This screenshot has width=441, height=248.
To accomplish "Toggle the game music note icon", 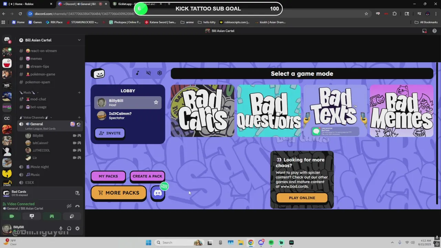I will pos(137,73).
